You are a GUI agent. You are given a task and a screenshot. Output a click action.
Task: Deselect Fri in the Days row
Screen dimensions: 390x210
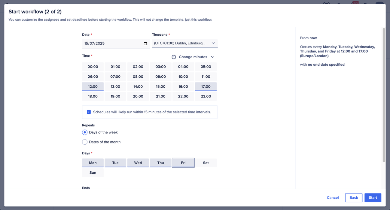[183, 163]
